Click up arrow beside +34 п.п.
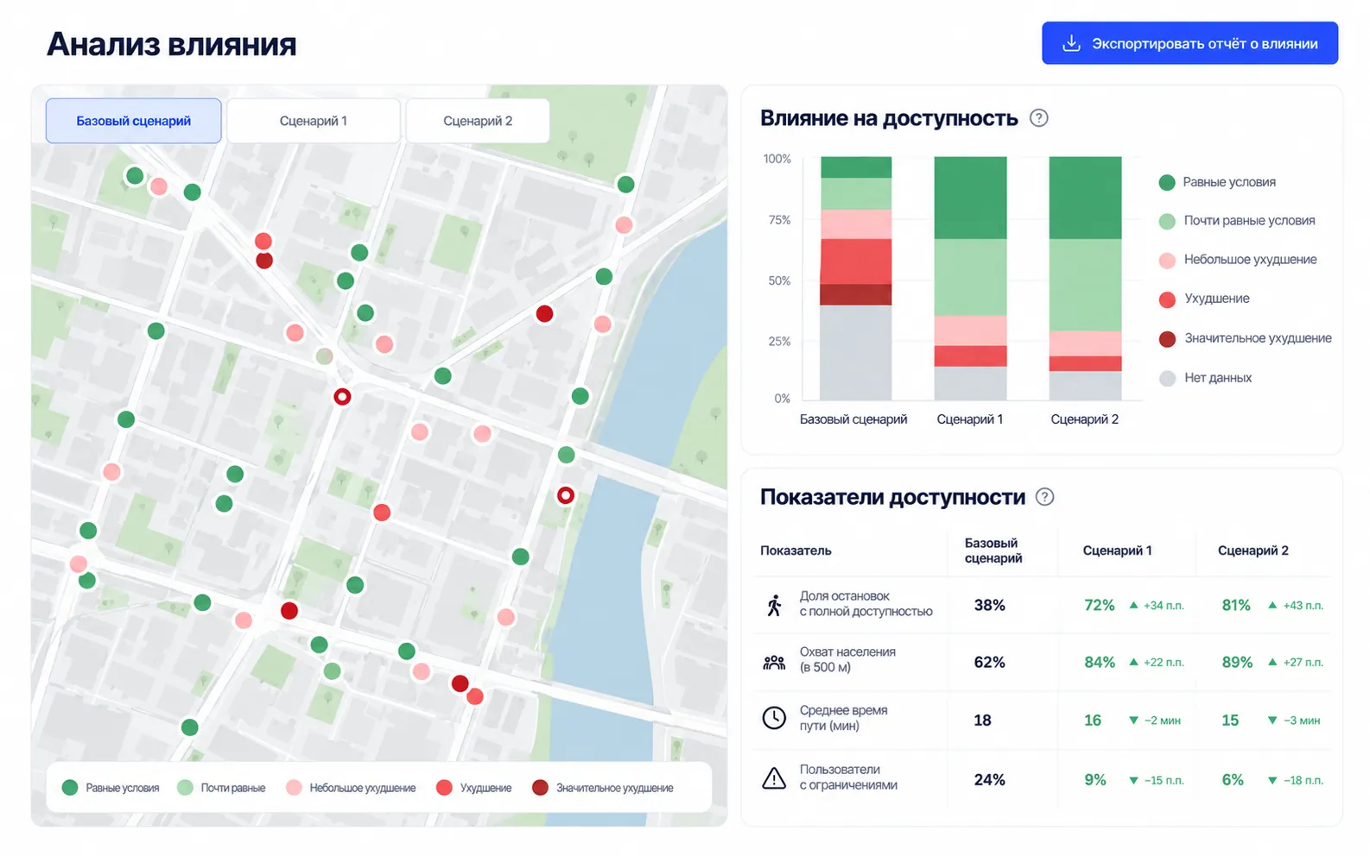This screenshot has height=856, width=1370. pyautogui.click(x=1133, y=606)
